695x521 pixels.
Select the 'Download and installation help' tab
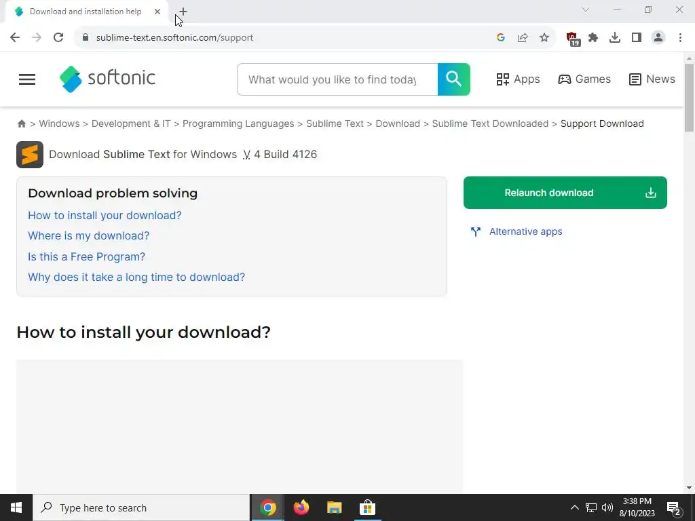tap(85, 12)
